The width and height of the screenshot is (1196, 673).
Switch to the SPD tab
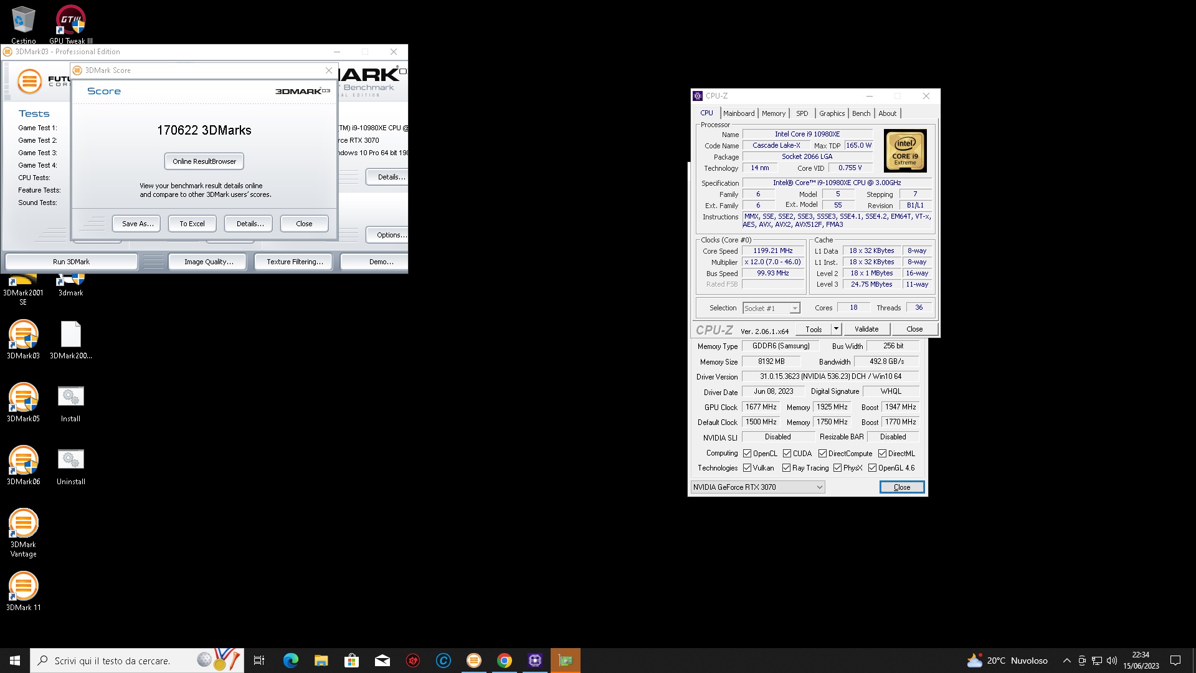(x=802, y=113)
